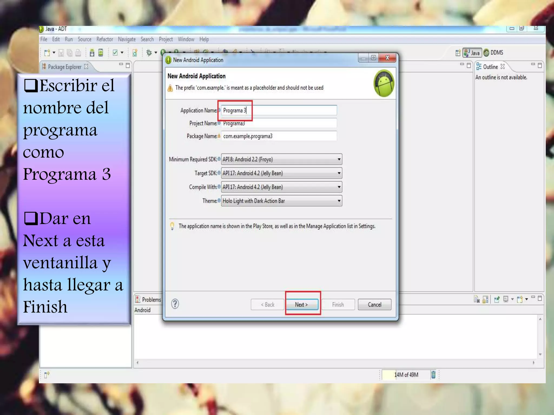The height and width of the screenshot is (415, 554).
Task: Click the Debug bug icon
Action: (149, 53)
